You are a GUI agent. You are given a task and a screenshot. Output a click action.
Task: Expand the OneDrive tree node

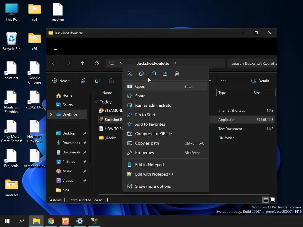[x=51, y=114]
